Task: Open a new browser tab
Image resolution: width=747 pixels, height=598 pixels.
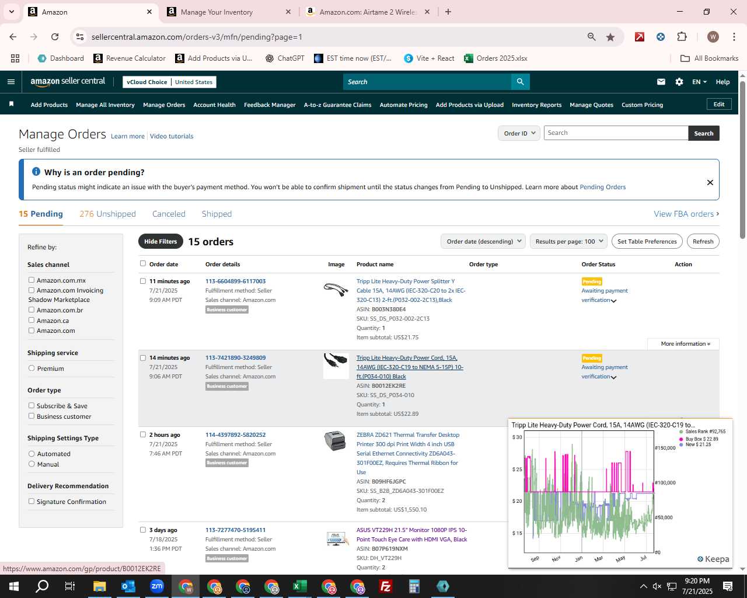Action: click(448, 12)
